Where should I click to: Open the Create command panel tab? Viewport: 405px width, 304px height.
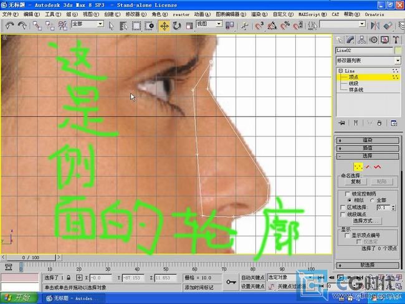click(x=339, y=40)
